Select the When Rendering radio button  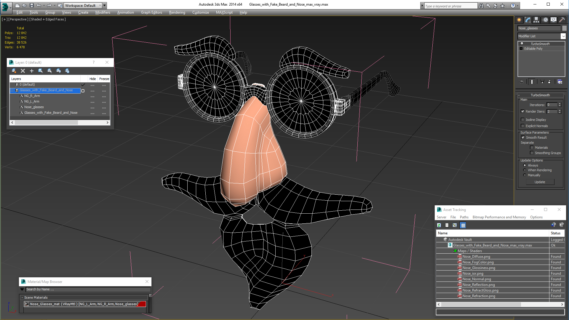click(x=525, y=170)
